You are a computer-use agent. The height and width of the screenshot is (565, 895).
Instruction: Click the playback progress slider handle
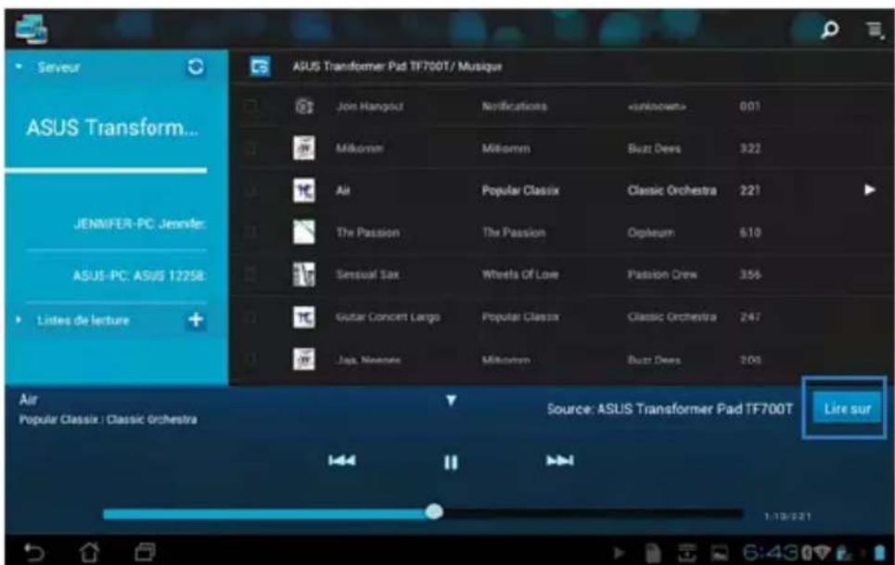(434, 512)
